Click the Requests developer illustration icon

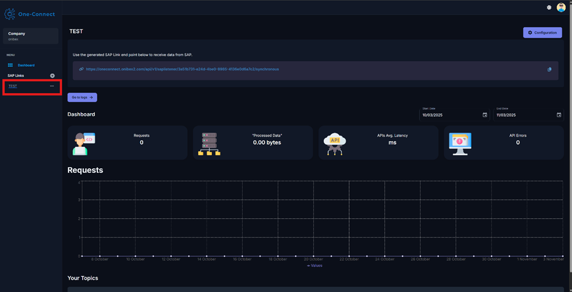click(83, 142)
